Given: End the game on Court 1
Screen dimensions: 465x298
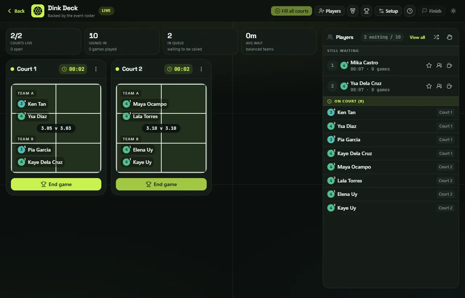Looking at the screenshot, I should [x=56, y=184].
